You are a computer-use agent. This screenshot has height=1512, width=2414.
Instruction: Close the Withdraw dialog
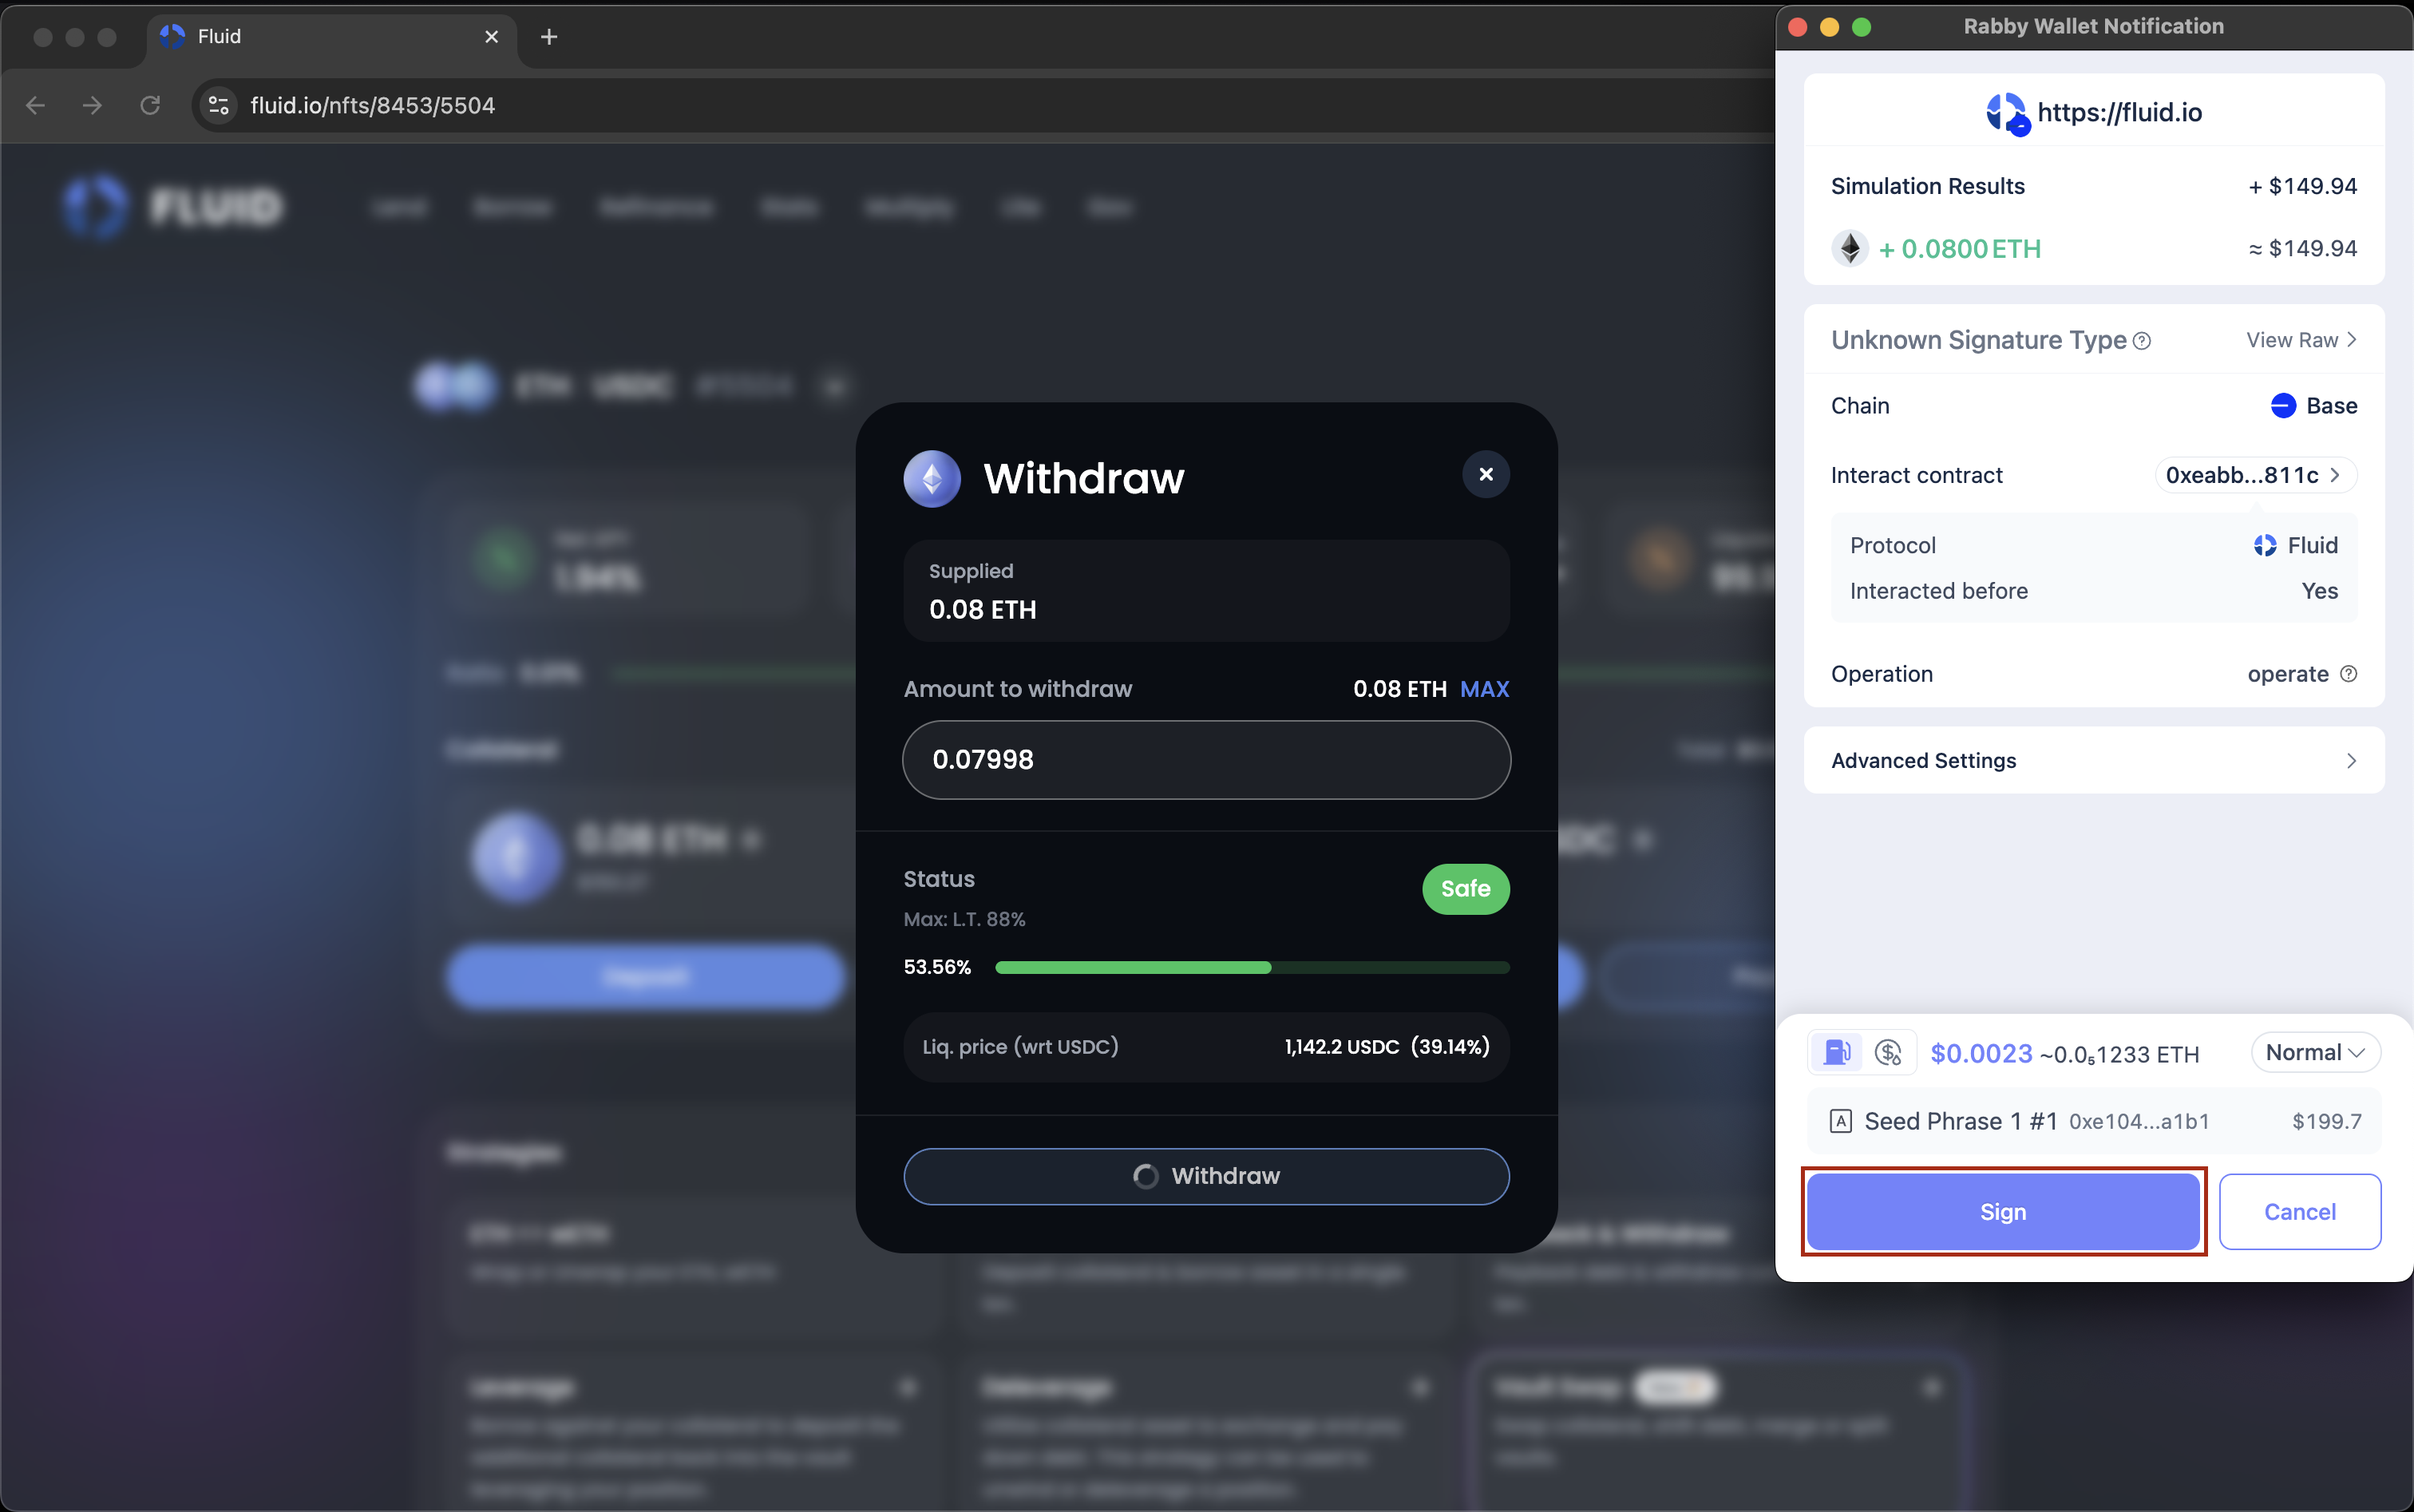pyautogui.click(x=1485, y=474)
